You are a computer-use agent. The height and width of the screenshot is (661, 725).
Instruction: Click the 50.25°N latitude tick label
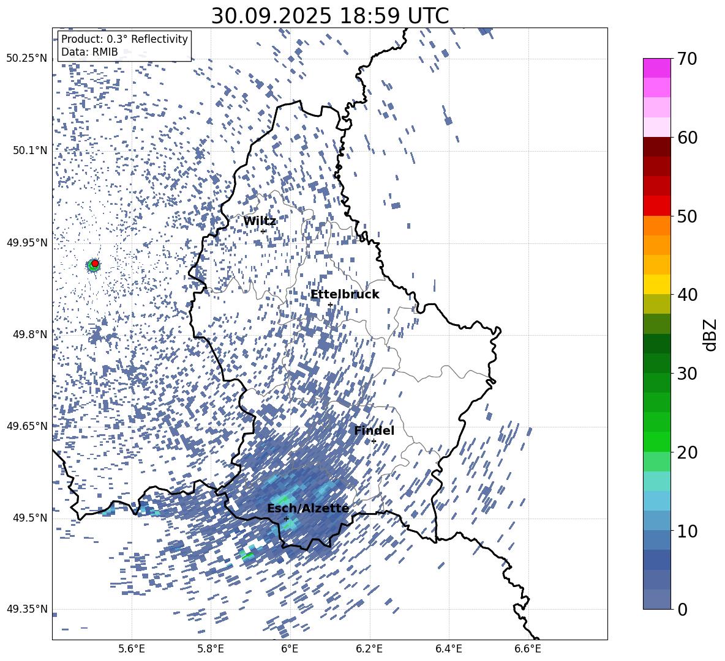point(27,59)
